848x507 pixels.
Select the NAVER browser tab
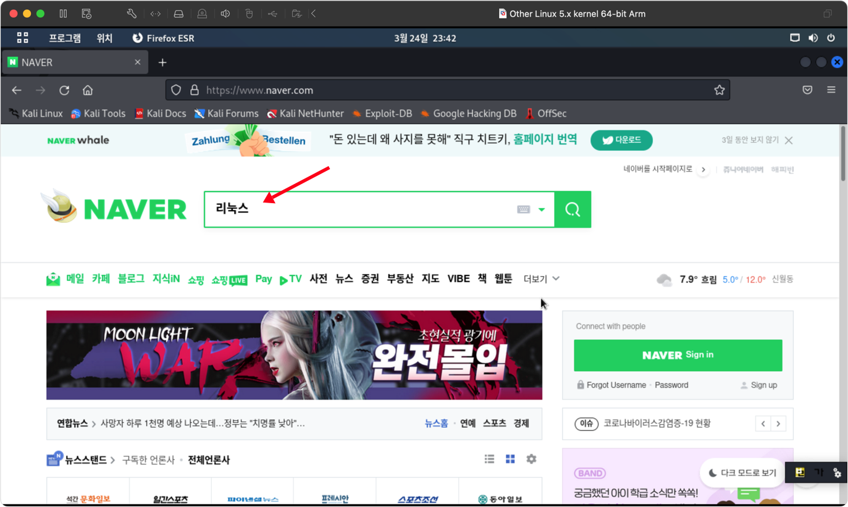[74, 62]
